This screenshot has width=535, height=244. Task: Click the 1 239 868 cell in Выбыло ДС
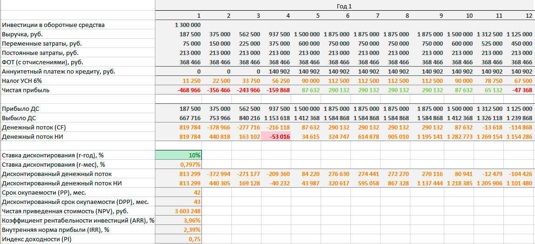click(x=519, y=118)
